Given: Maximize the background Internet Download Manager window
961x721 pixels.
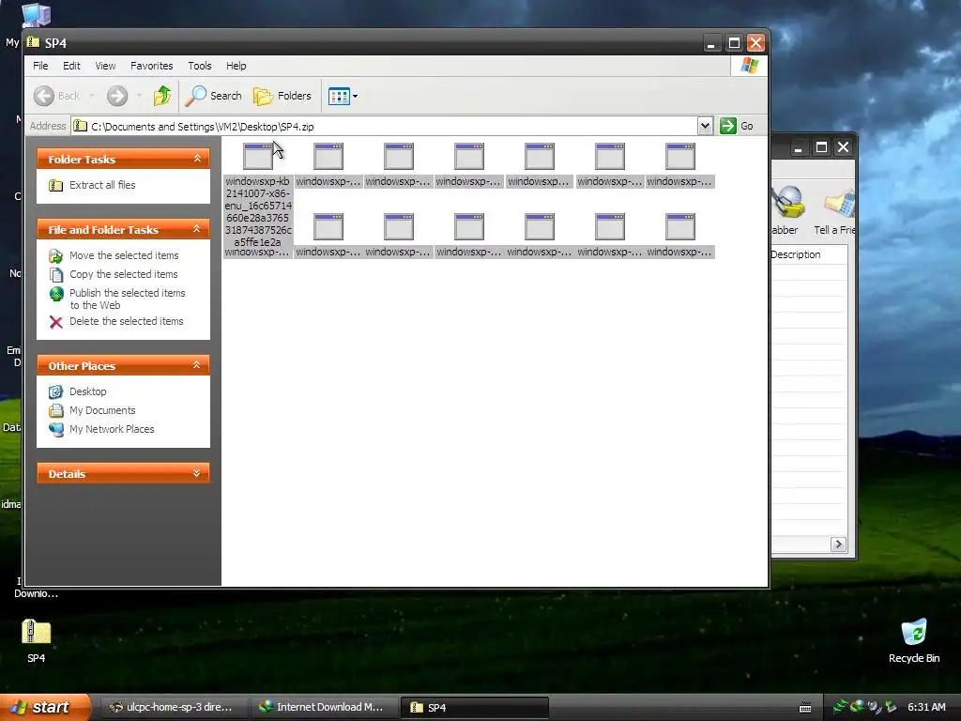Looking at the screenshot, I should click(821, 147).
